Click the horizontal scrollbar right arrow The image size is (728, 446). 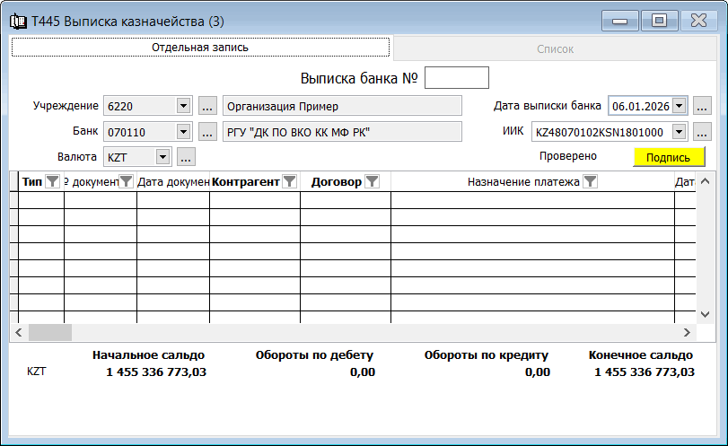[x=687, y=332]
